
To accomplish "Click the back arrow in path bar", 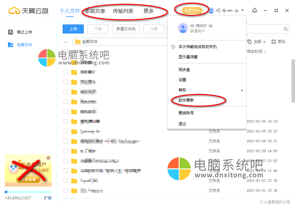I will [66, 42].
